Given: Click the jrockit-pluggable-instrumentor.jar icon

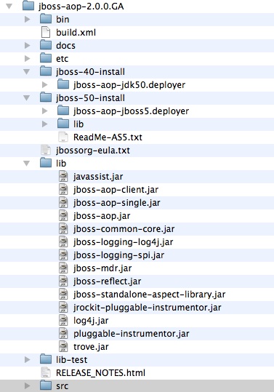Looking at the screenshot, I should 63,307.
